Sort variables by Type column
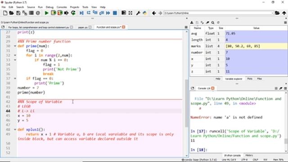Screen dimensions: 288x162 [211, 28]
